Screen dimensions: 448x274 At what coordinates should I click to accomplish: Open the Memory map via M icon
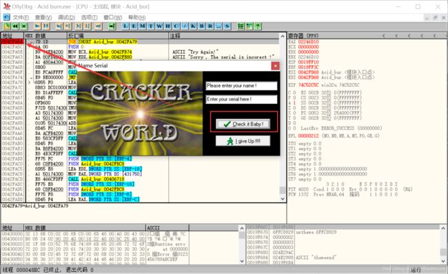click(x=142, y=26)
